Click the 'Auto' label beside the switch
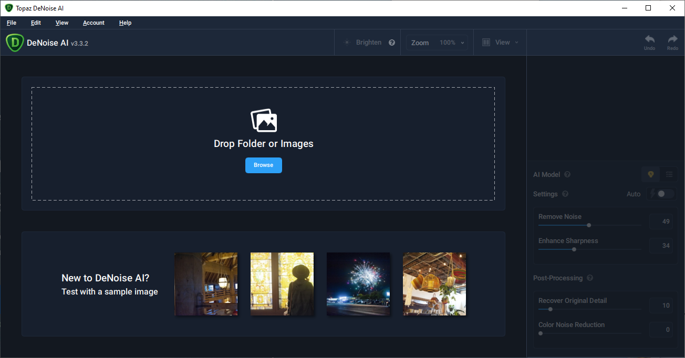Viewport: 685px width, 358px height. pos(634,194)
